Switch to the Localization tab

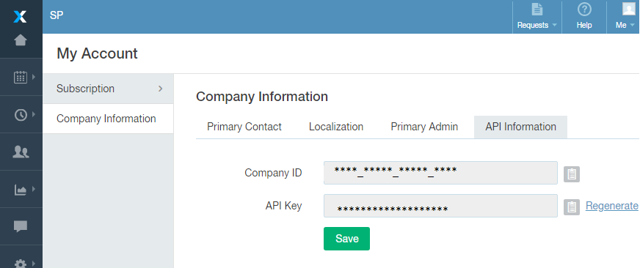coord(336,127)
